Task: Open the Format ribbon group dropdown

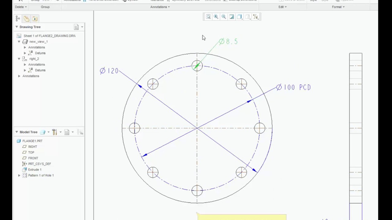Action: coord(338,7)
